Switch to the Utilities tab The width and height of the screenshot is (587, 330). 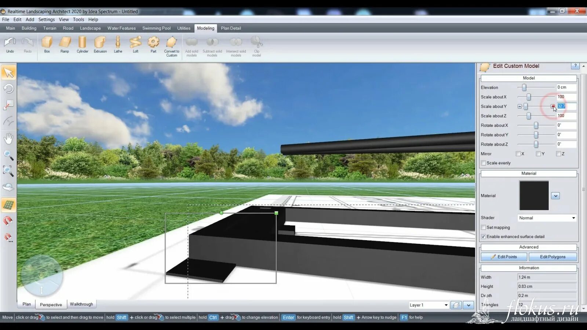(x=184, y=28)
